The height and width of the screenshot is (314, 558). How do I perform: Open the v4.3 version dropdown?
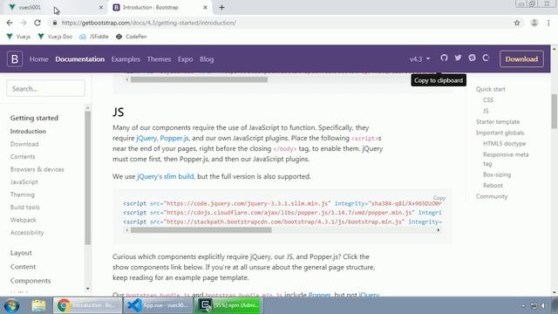point(419,59)
